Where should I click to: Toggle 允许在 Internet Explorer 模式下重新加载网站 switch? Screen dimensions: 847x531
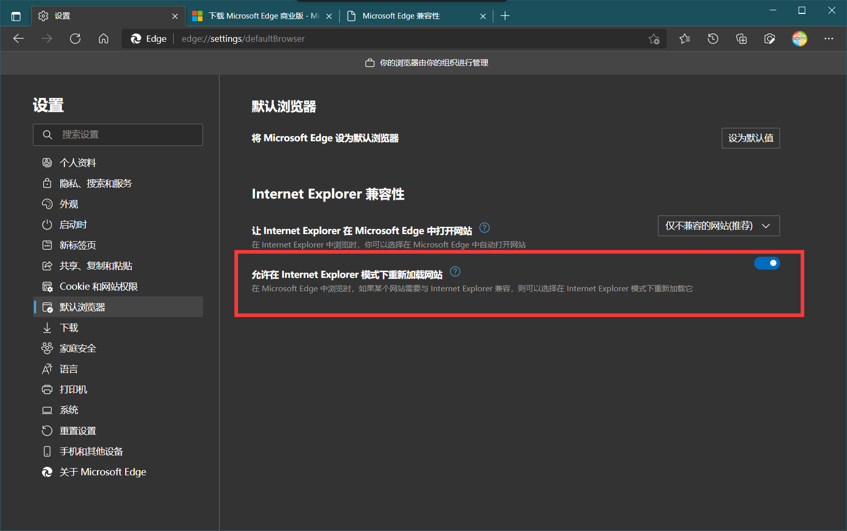click(767, 263)
